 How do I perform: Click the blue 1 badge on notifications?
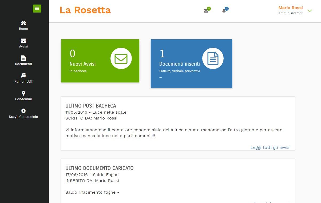227,9
